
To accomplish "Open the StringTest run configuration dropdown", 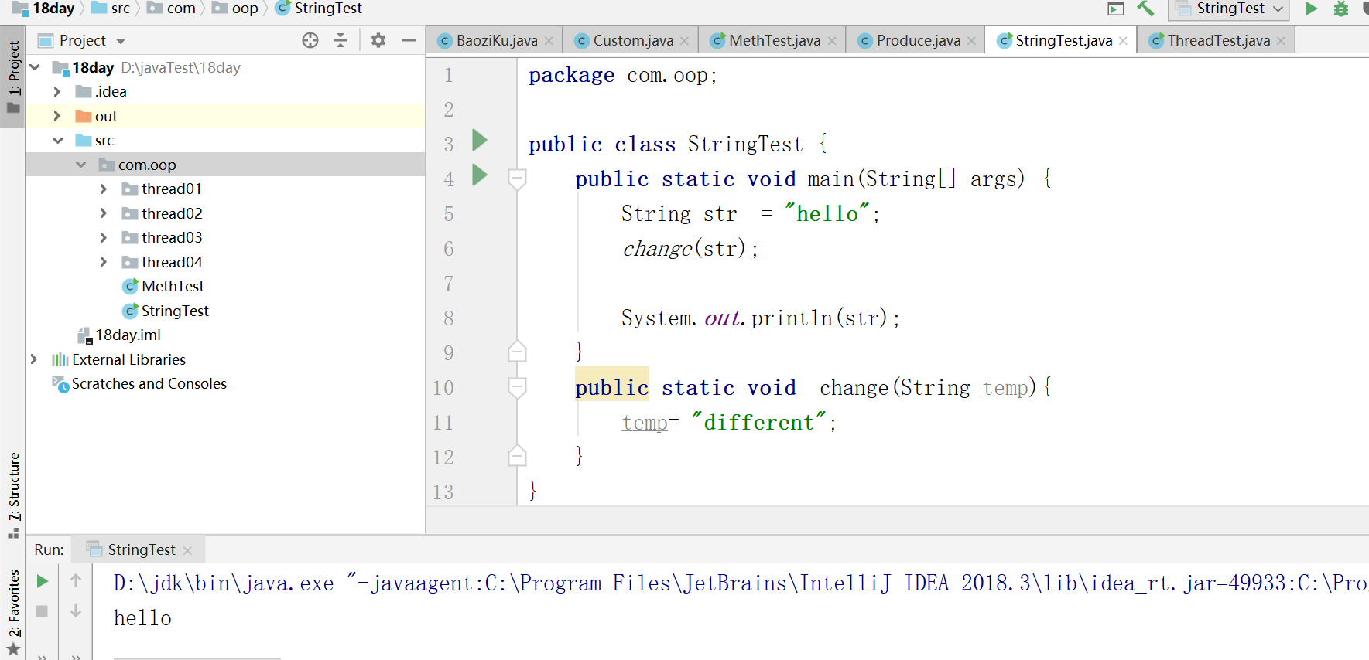I will click(1229, 9).
